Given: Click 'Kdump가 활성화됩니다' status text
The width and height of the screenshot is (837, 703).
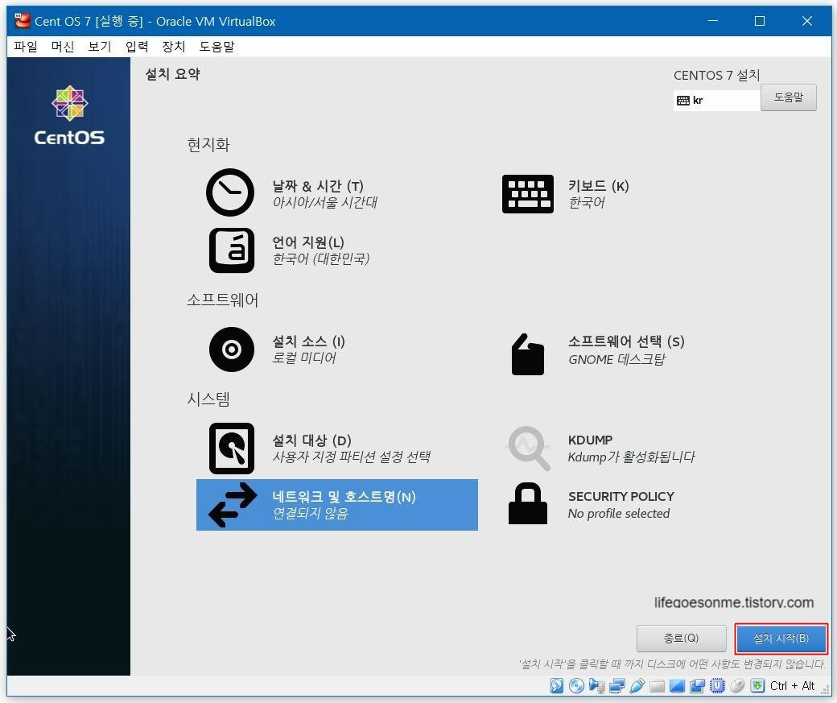Looking at the screenshot, I should coord(632,457).
